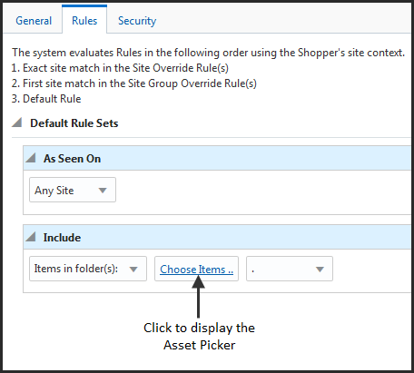Open the Any Site dropdown
The image size is (414, 373).
(73, 190)
